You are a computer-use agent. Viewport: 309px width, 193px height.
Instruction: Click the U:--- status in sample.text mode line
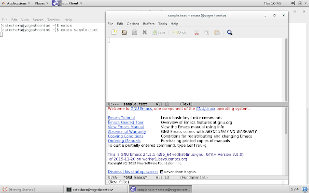pos(113,104)
